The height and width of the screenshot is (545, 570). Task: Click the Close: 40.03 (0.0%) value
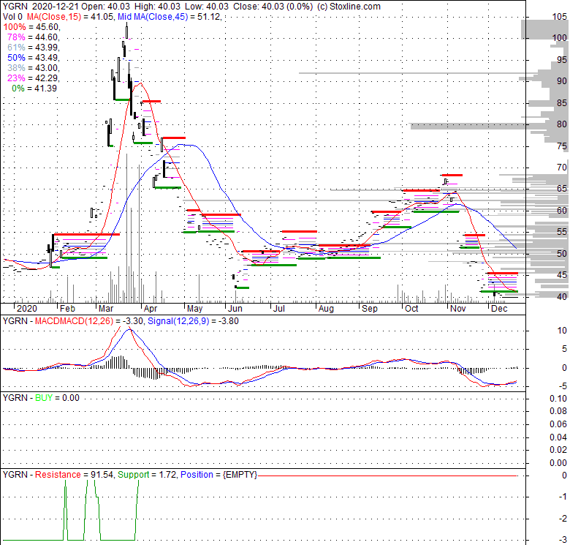(273, 7)
